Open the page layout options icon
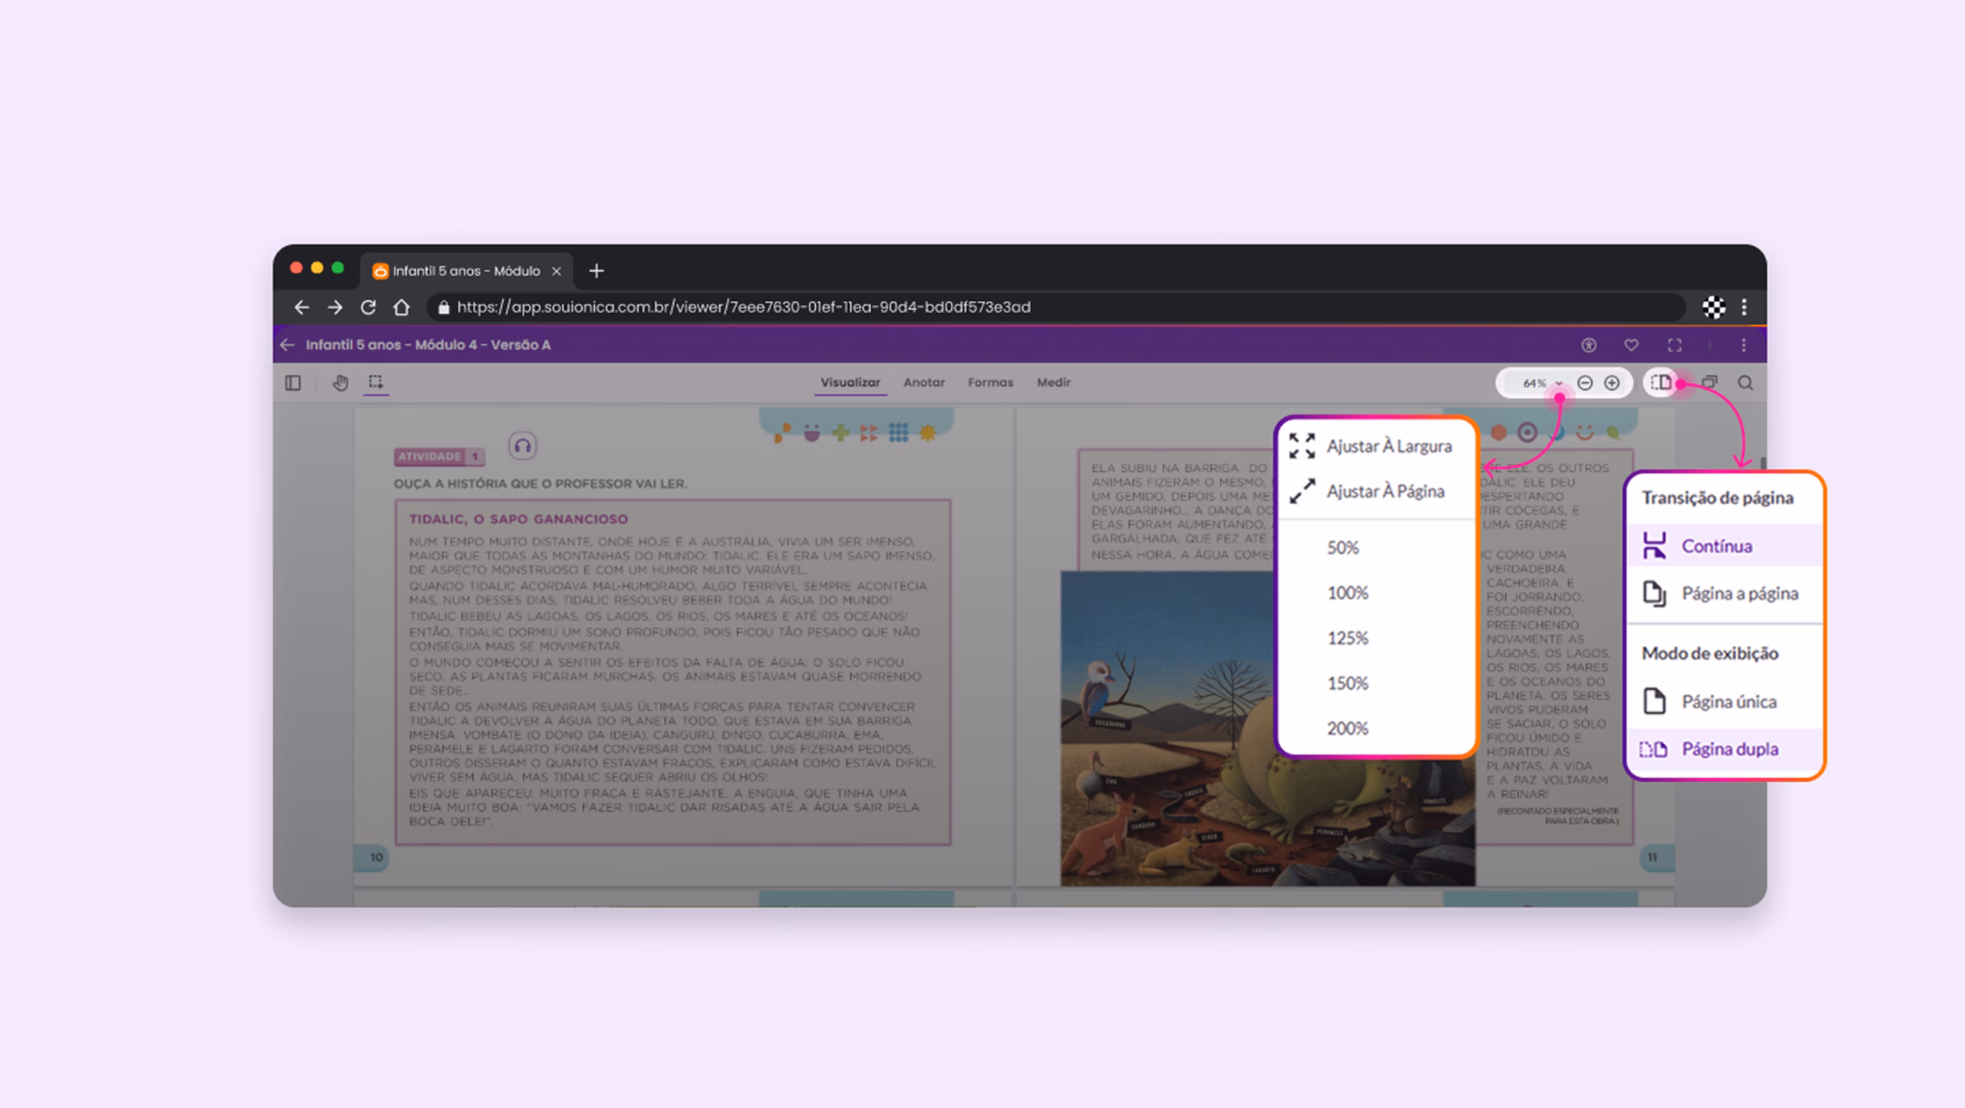 click(x=1661, y=383)
